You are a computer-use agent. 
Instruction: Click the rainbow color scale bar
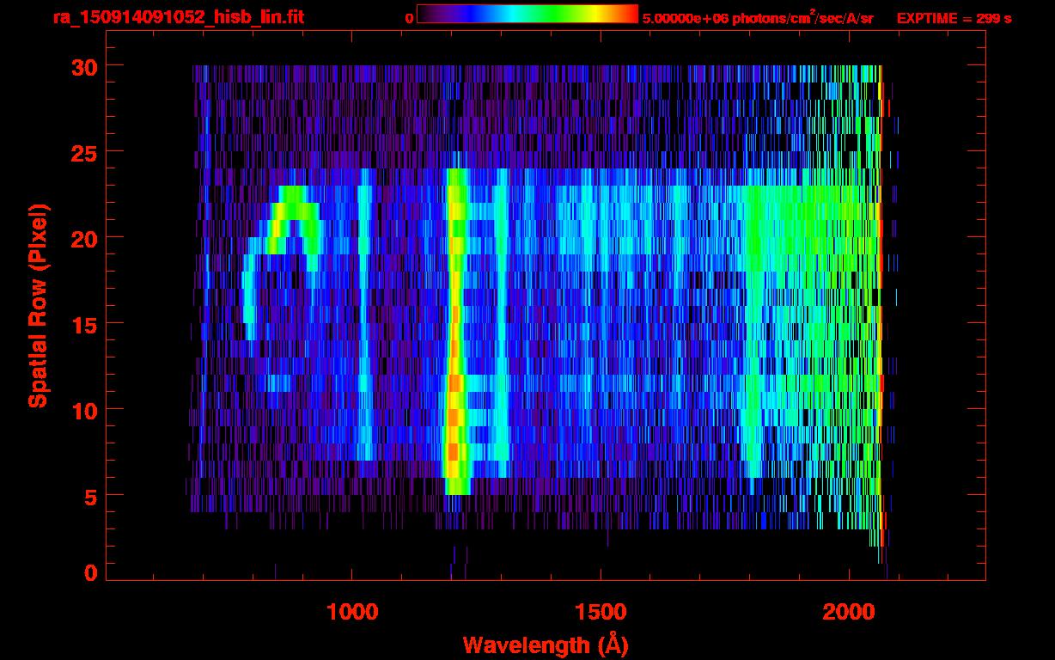(527, 14)
